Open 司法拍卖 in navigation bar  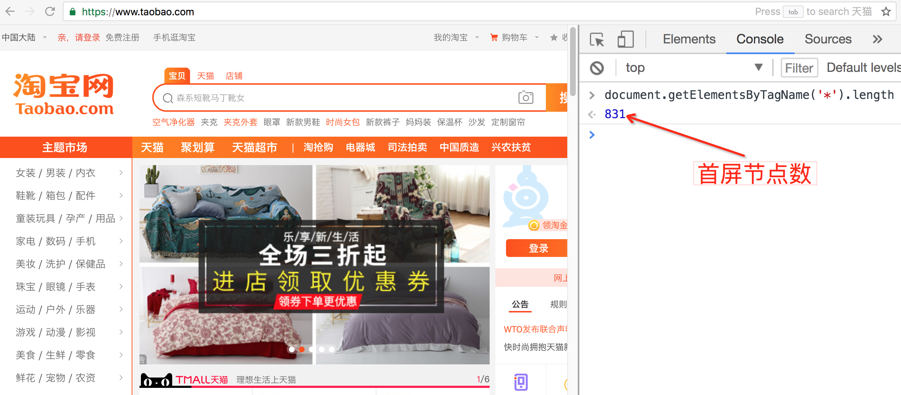pos(407,147)
